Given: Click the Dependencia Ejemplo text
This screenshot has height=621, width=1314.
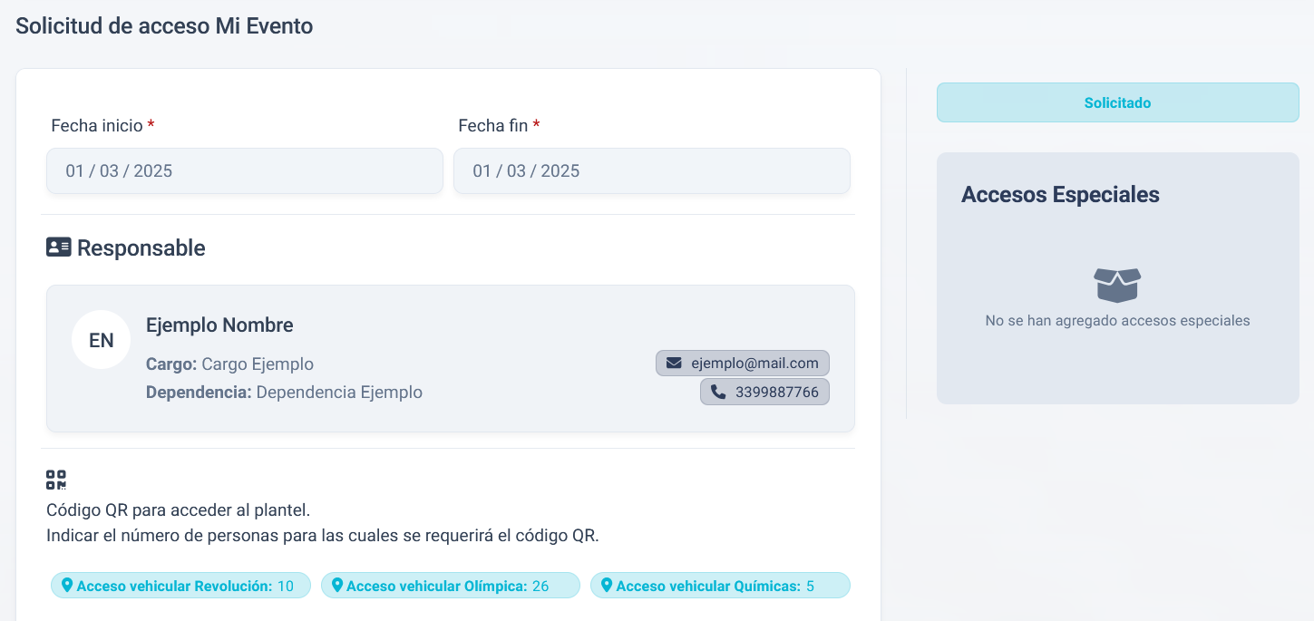Looking at the screenshot, I should click(339, 393).
